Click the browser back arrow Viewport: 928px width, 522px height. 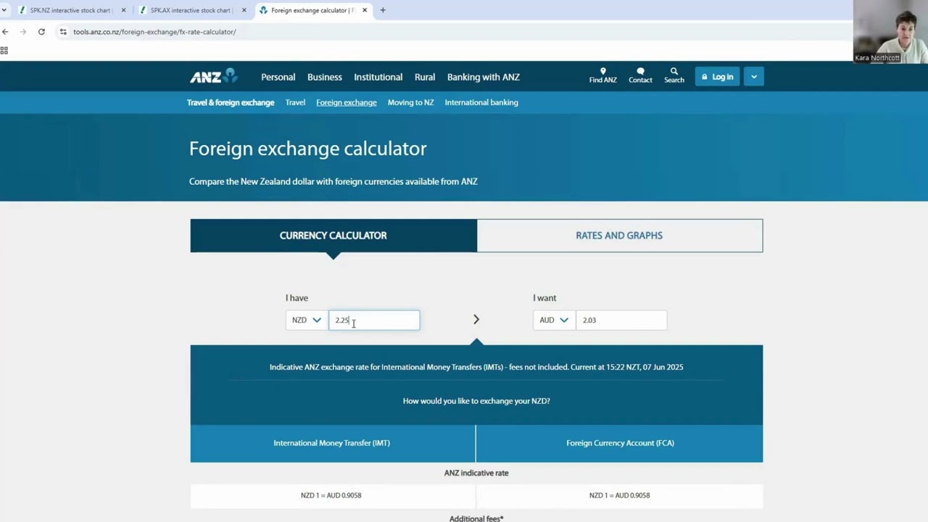(6, 32)
